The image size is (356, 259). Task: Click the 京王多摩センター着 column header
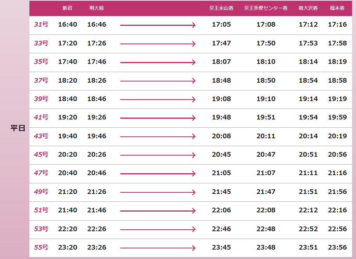click(x=266, y=8)
